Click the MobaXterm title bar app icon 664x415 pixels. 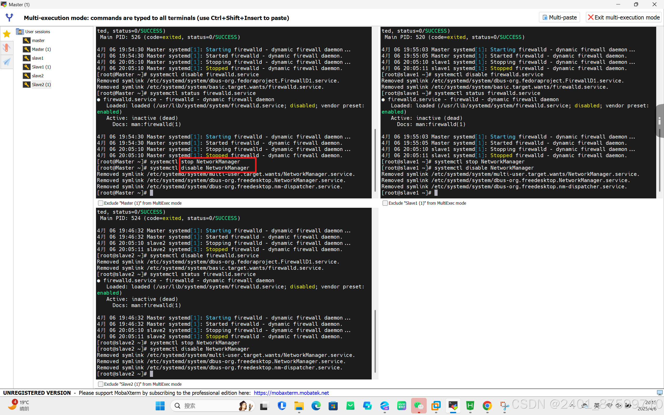[x=4, y=4]
